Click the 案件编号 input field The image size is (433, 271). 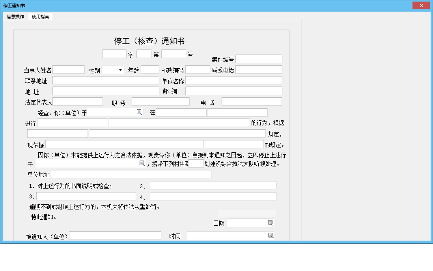[x=259, y=58]
